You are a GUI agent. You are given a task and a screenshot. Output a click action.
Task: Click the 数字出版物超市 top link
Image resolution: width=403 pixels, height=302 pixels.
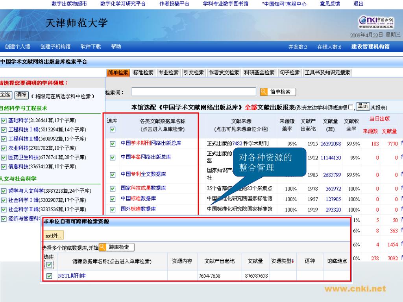pyautogui.click(x=69, y=4)
